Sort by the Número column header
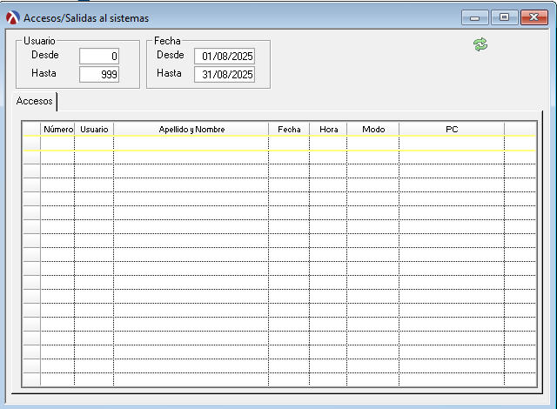The image size is (557, 409). tap(57, 129)
